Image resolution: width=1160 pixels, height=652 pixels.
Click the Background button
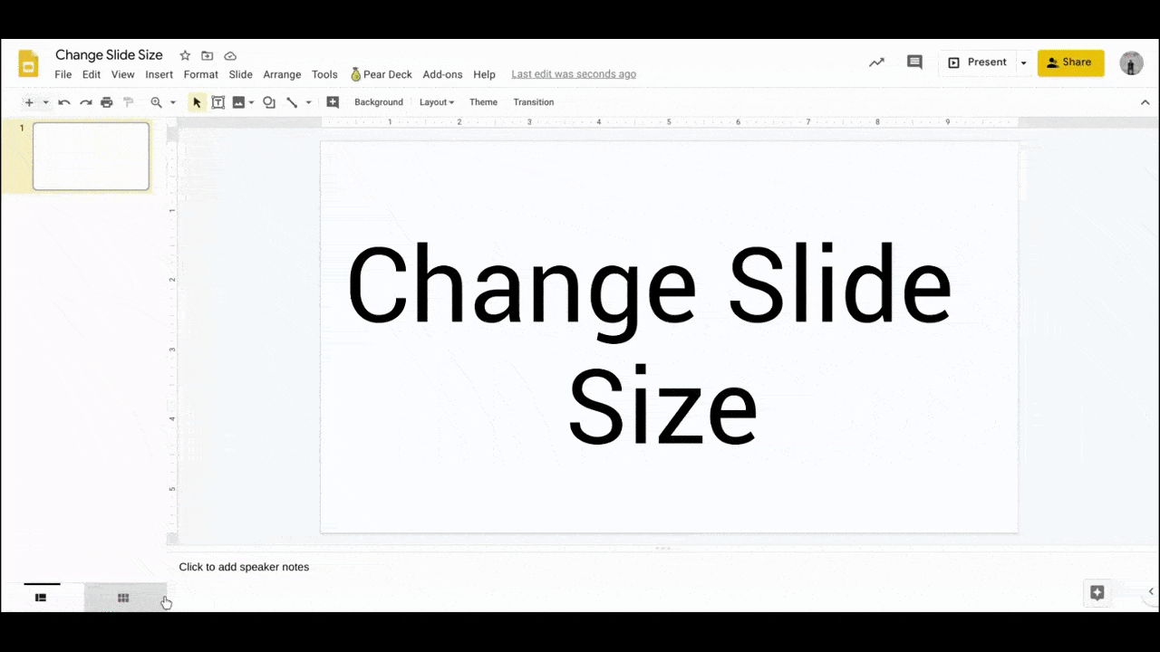tap(379, 102)
